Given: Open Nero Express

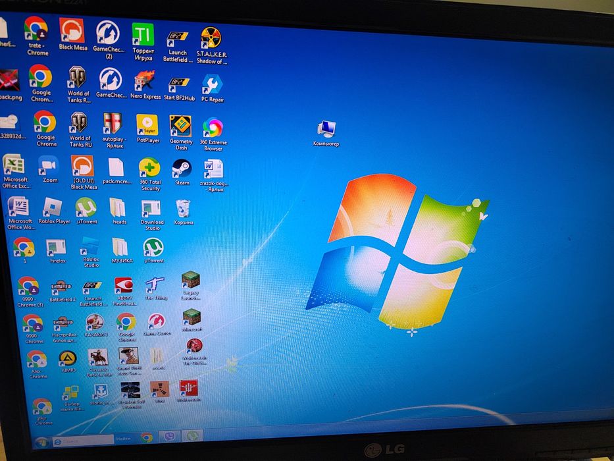Looking at the screenshot, I should coord(145,85).
